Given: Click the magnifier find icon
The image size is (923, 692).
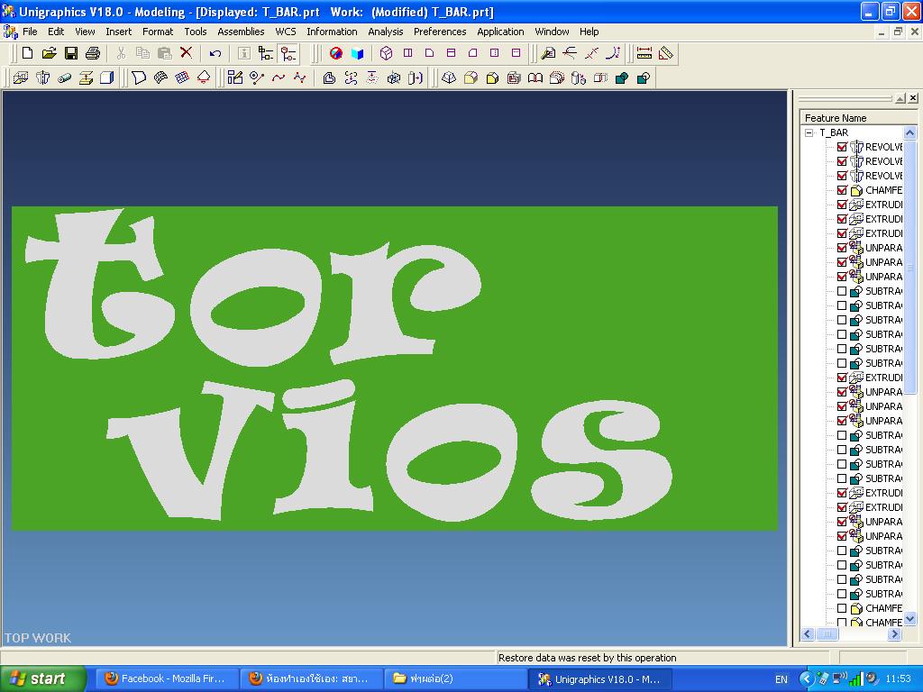Looking at the screenshot, I should click(x=548, y=53).
